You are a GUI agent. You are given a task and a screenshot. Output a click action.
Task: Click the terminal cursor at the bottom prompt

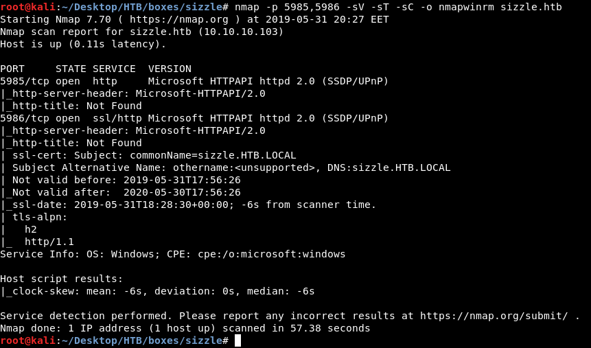click(x=237, y=340)
